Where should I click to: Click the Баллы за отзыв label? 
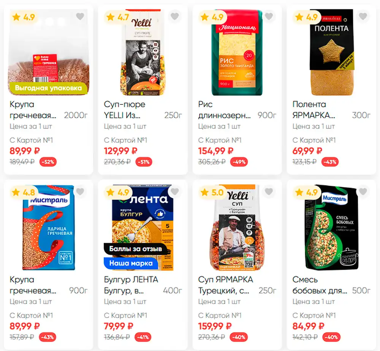point(136,249)
